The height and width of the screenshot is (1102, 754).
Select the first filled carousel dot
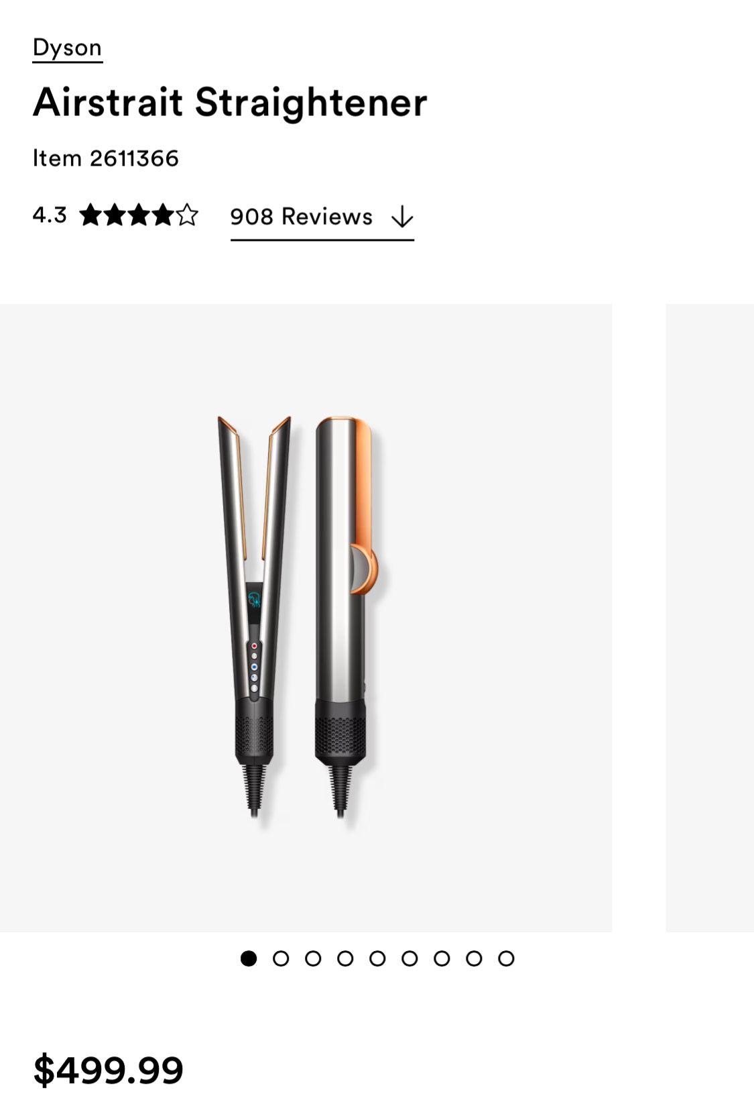click(249, 958)
